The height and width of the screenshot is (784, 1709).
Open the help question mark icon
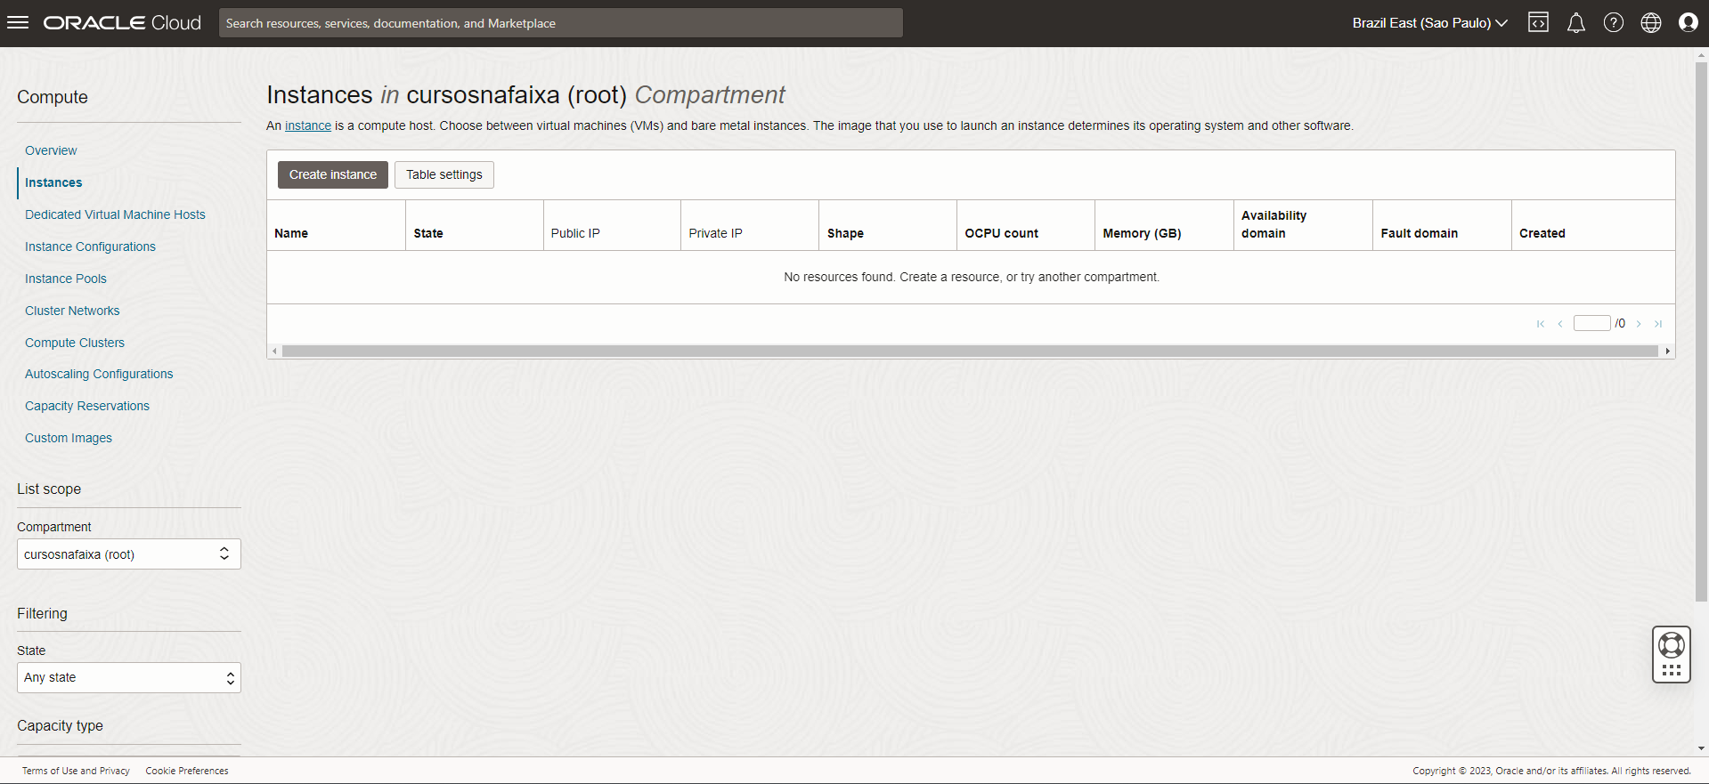[1614, 23]
